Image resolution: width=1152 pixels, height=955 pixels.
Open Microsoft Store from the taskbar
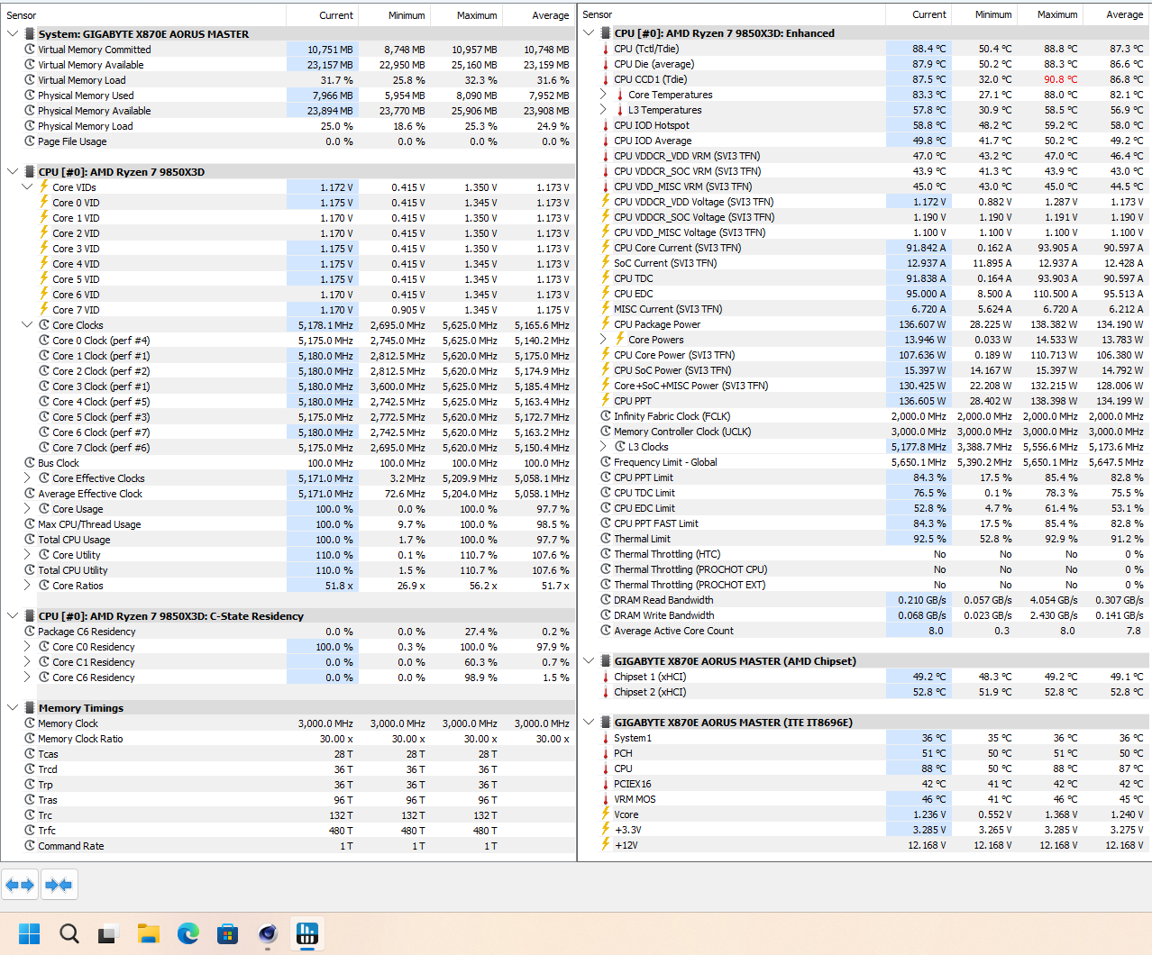pos(228,933)
